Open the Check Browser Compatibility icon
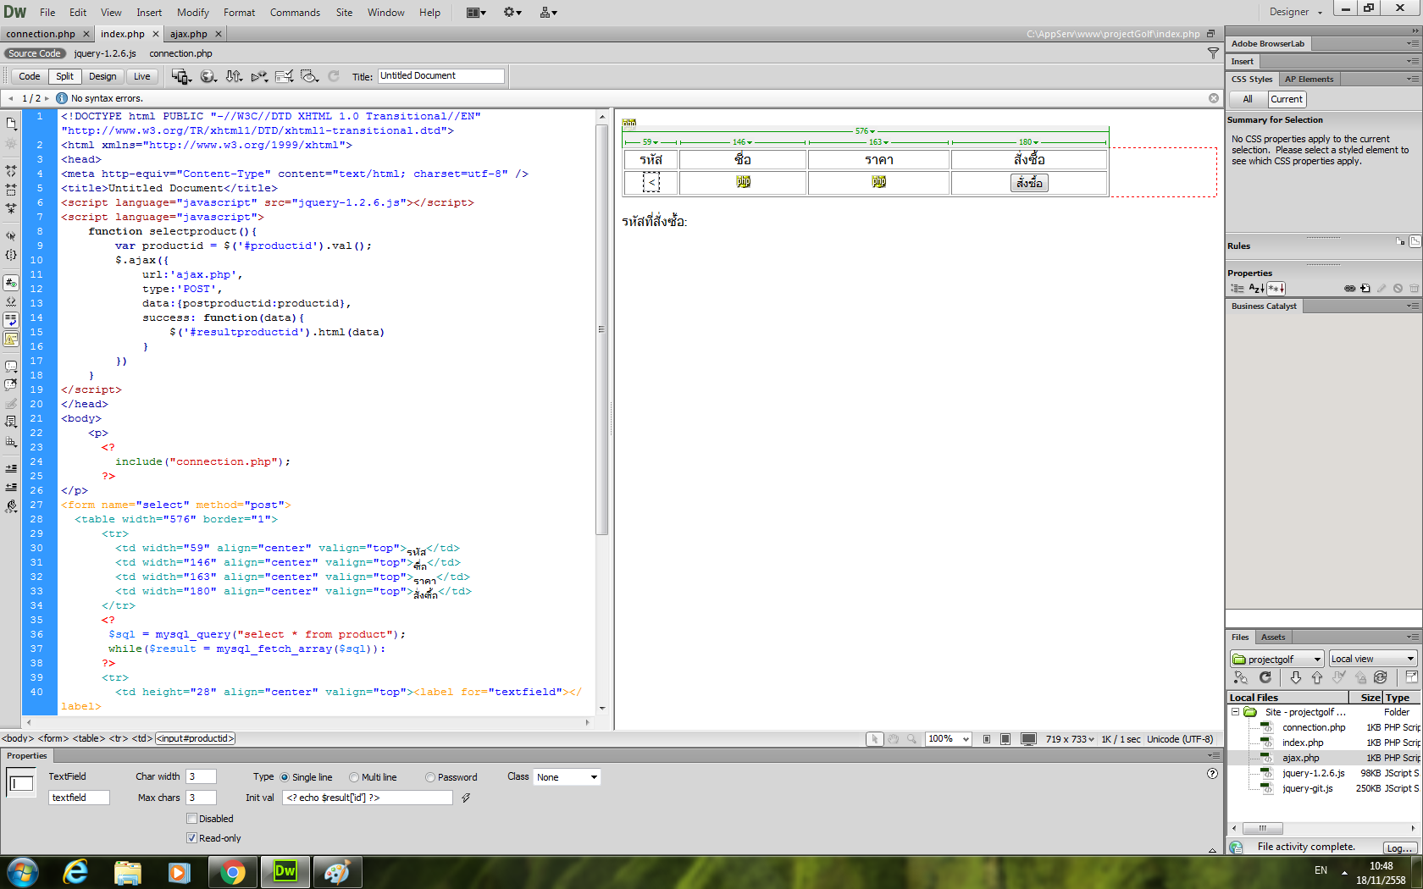The width and height of the screenshot is (1423, 889). click(285, 76)
